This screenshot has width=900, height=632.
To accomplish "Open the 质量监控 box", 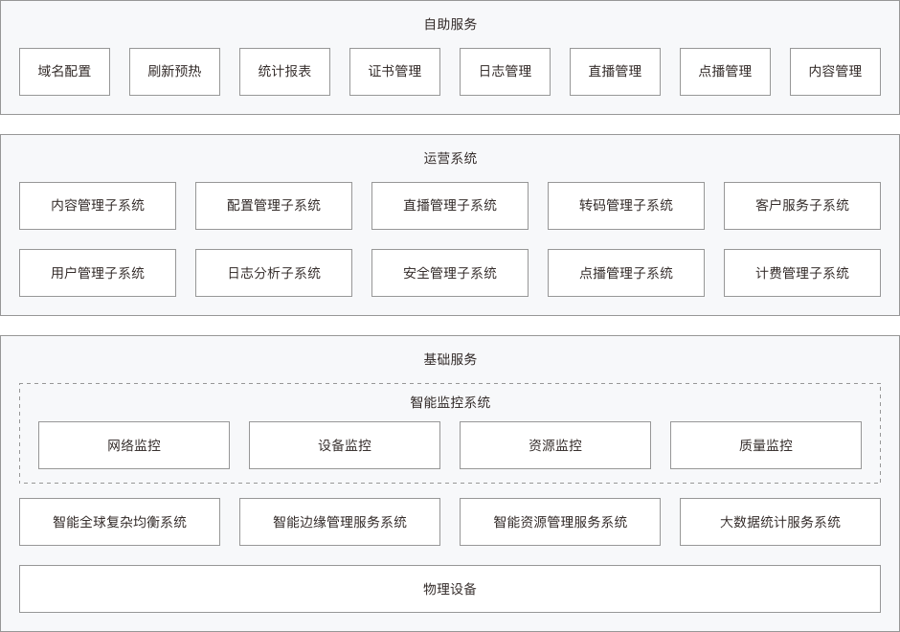I will [x=766, y=445].
